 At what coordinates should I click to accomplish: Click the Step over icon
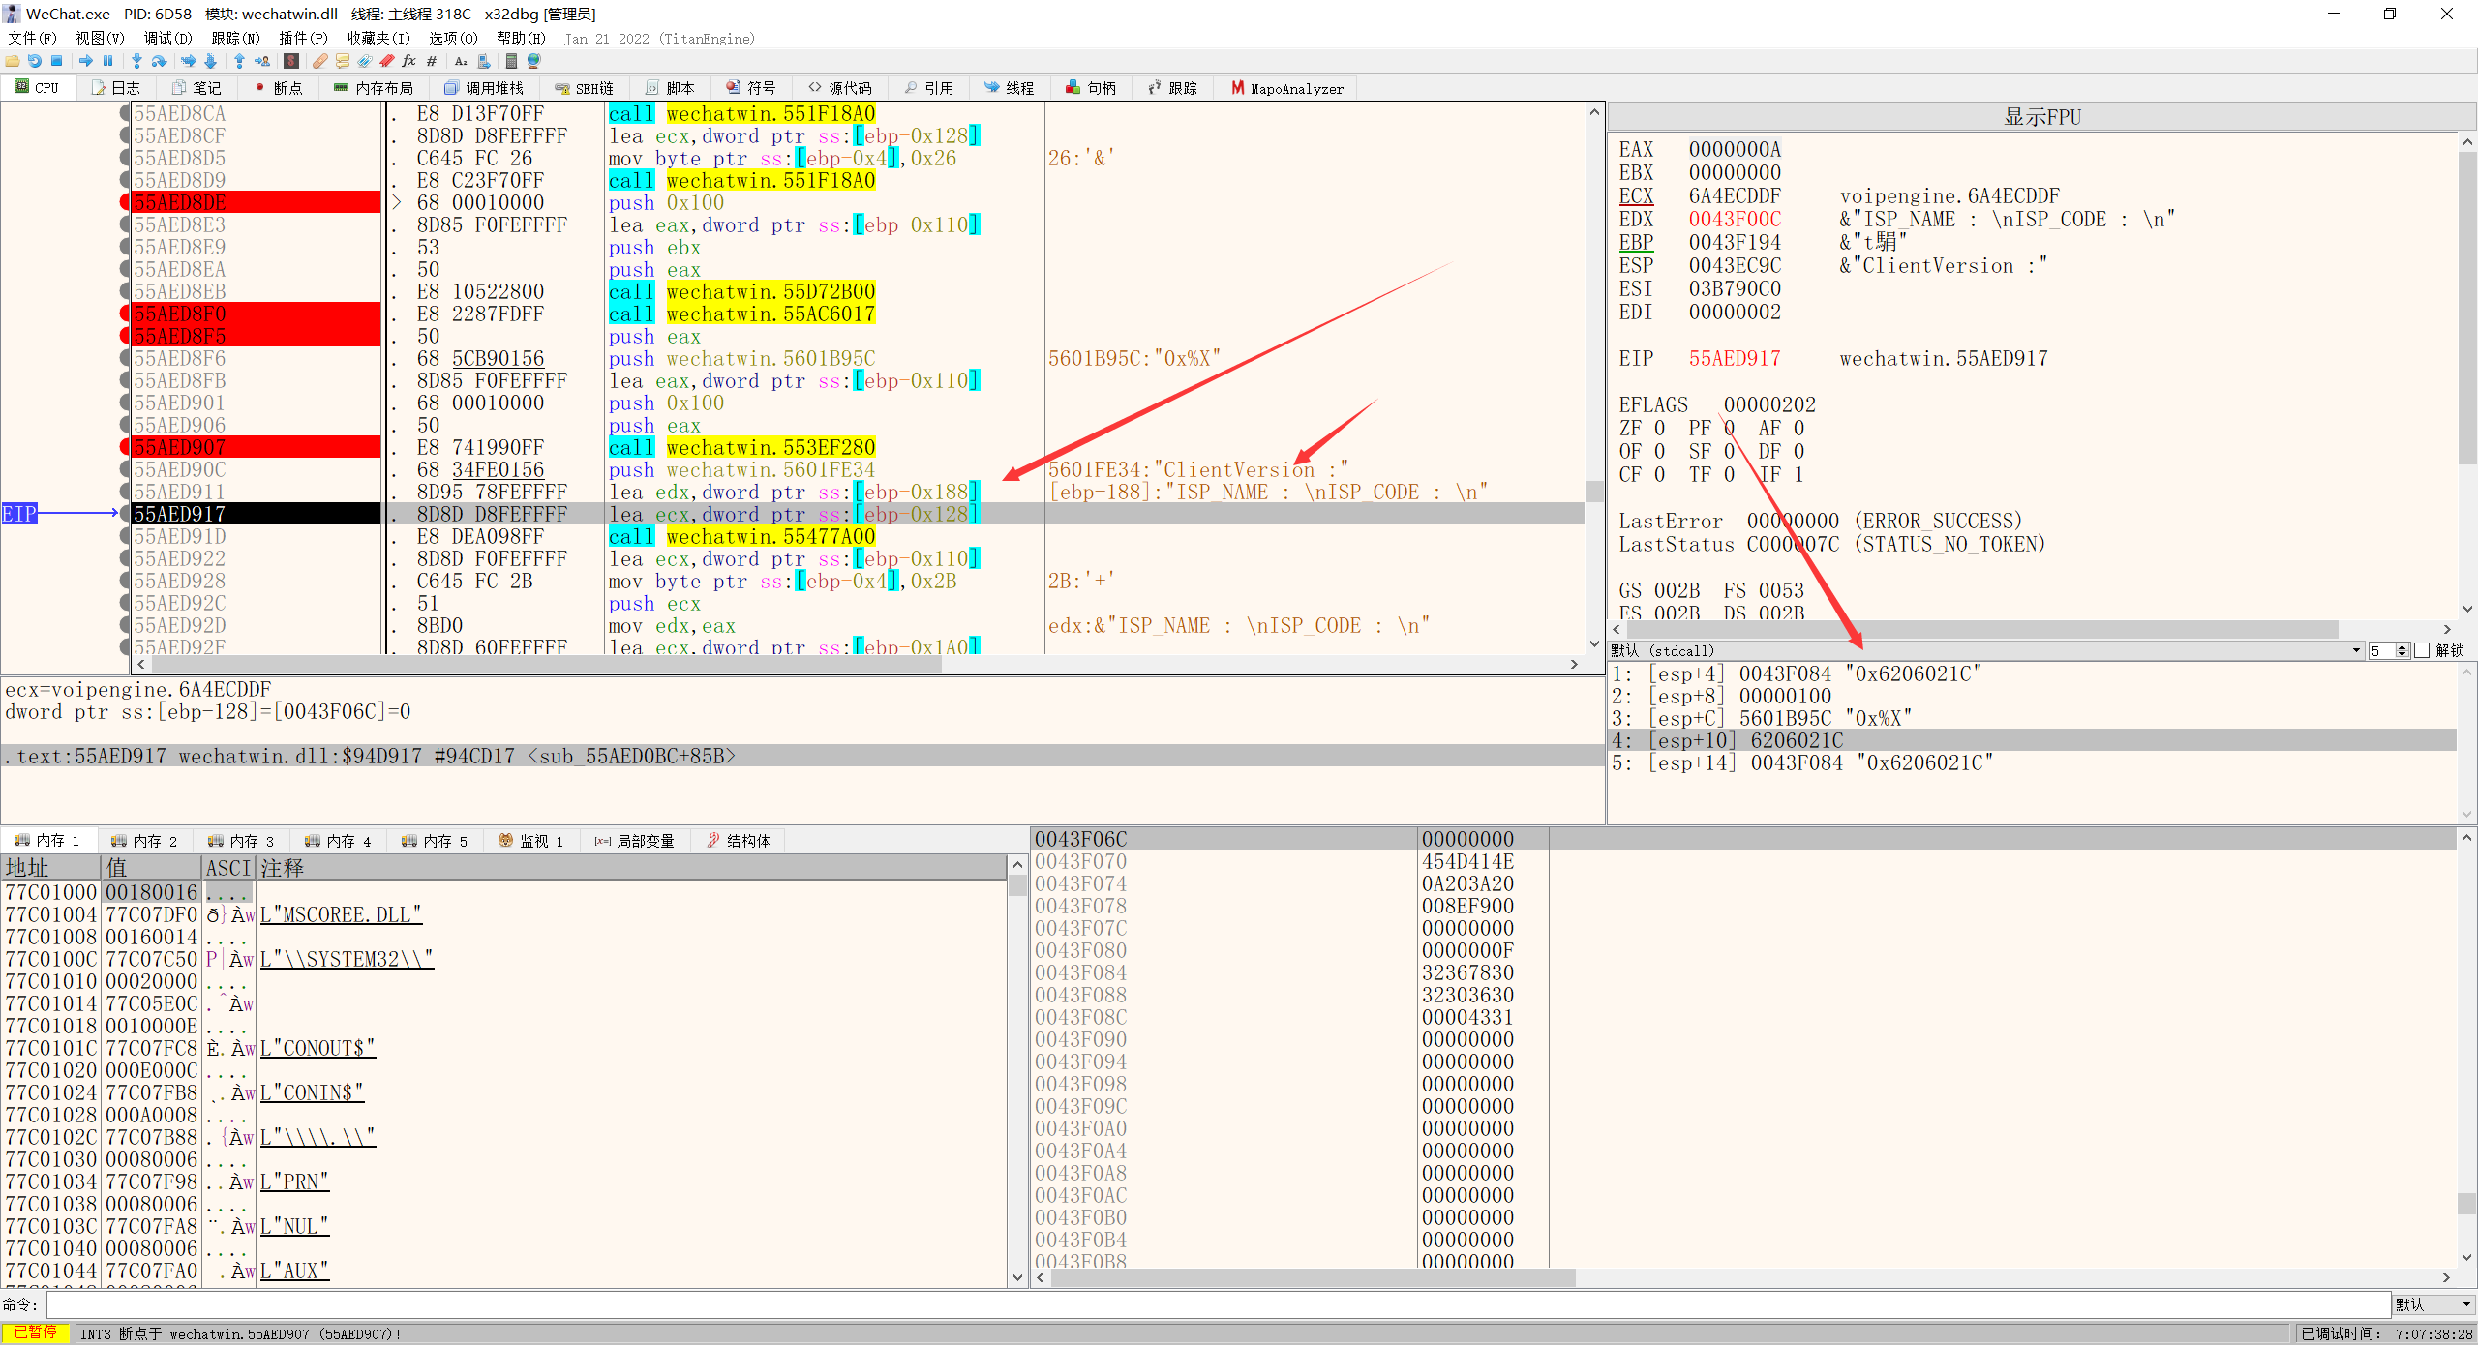pyautogui.click(x=160, y=61)
